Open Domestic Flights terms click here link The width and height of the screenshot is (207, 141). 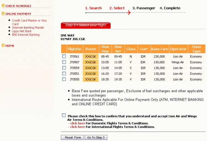[78, 123]
